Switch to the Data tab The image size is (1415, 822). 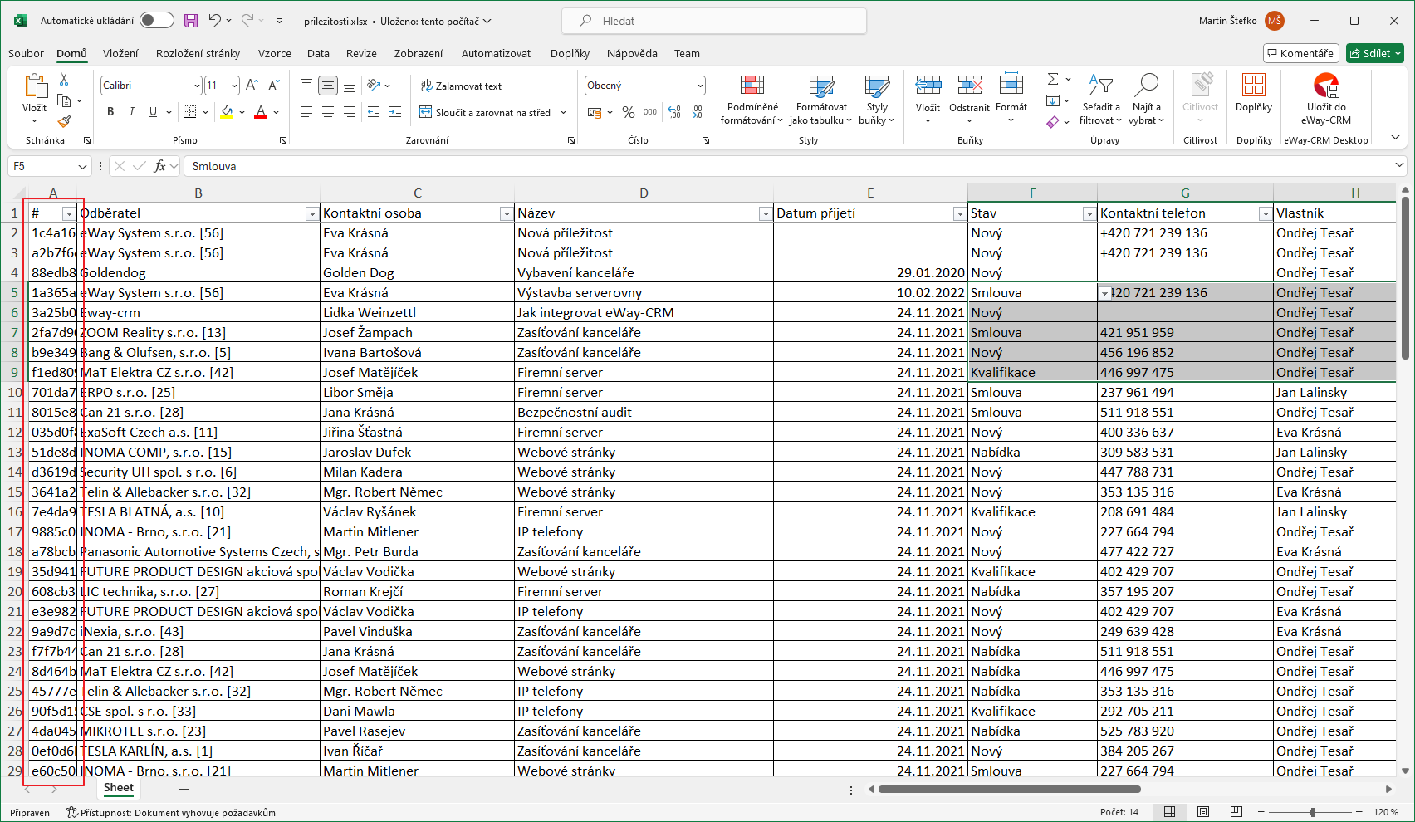coord(318,53)
